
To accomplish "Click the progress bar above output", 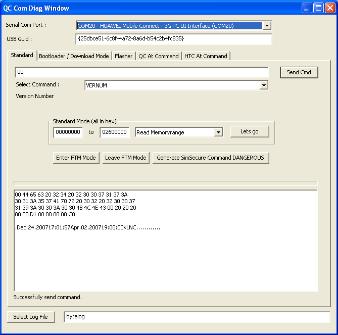I will [x=166, y=183].
